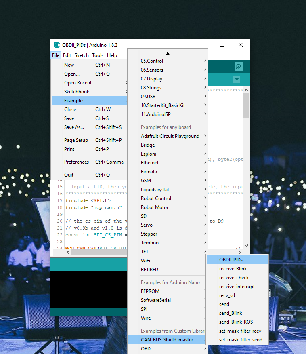
Task: Expand the 07.Display examples submenu
Action: tap(168, 79)
